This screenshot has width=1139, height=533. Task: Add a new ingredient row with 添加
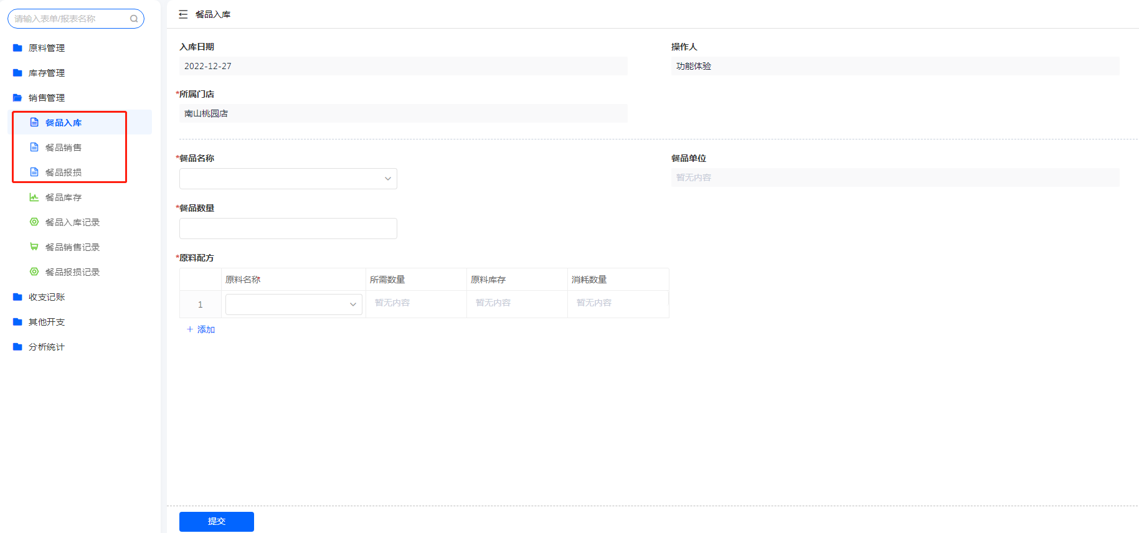[201, 329]
